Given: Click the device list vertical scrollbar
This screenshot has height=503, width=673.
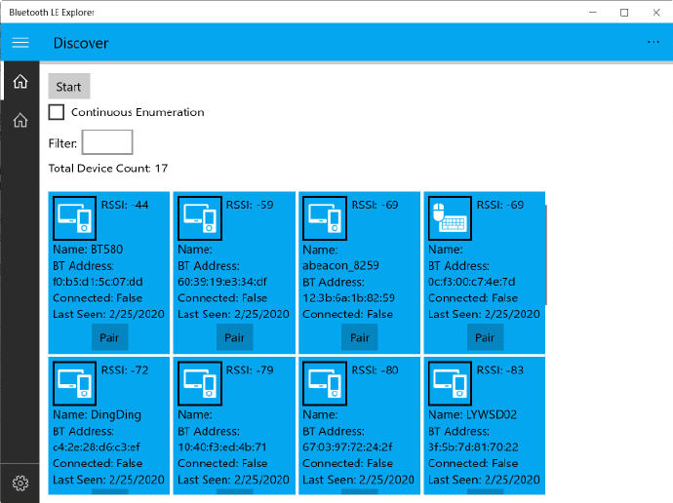Looking at the screenshot, I should [546, 255].
